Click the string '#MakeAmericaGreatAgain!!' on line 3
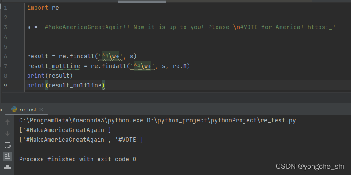The height and width of the screenshot is (175, 351). tap(87, 27)
